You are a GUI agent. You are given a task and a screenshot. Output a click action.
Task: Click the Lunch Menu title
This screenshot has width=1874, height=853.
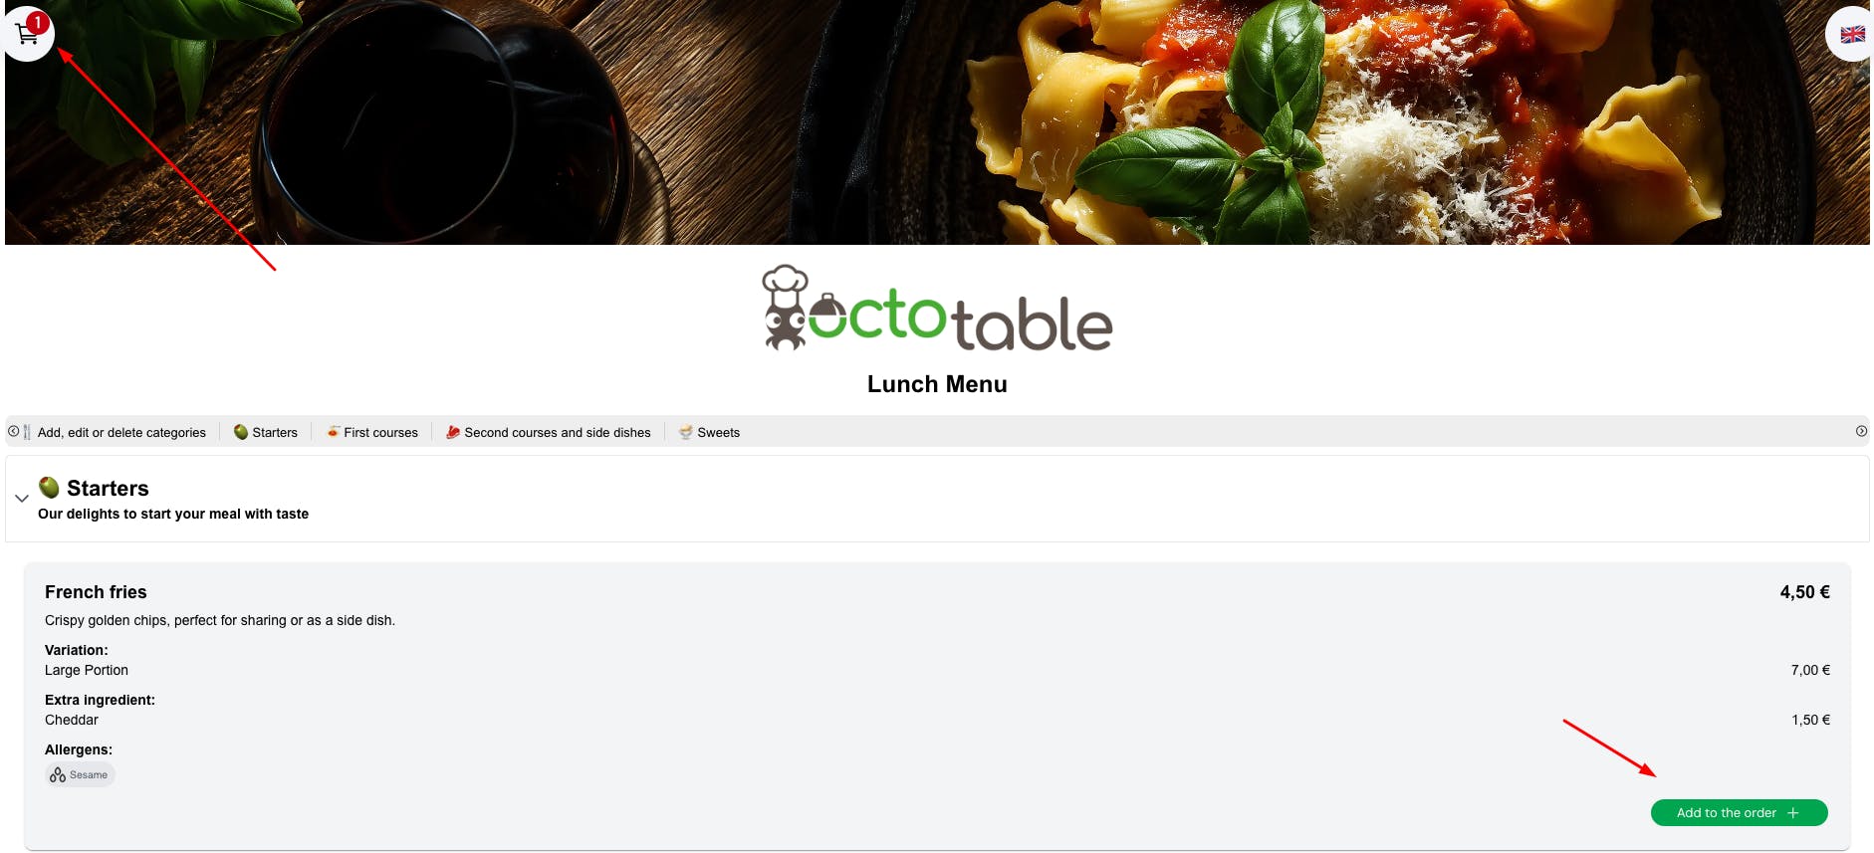point(937,384)
